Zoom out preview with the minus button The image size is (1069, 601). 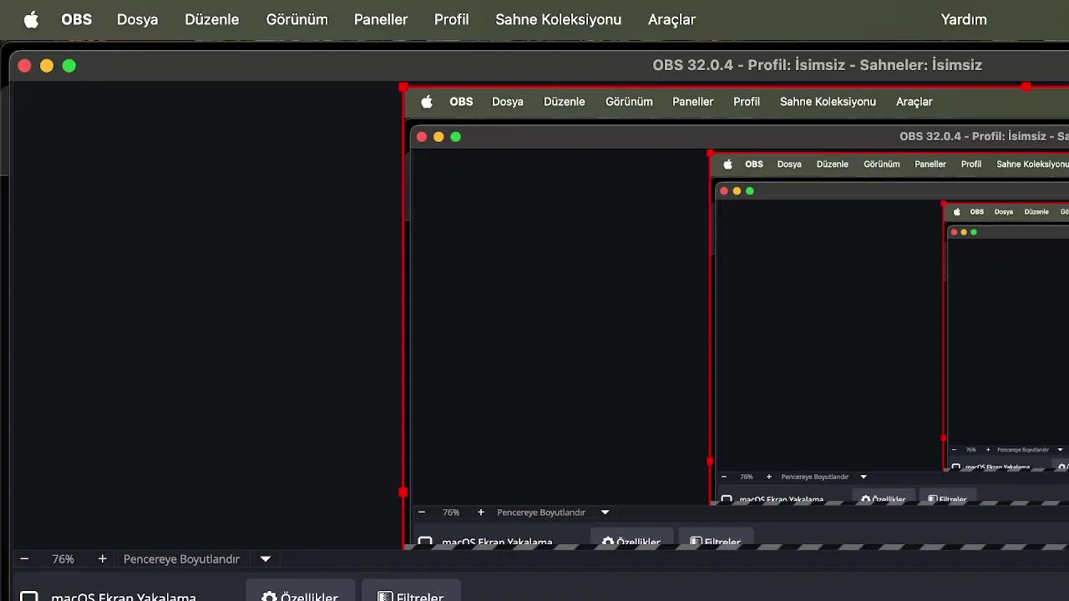pyautogui.click(x=24, y=559)
